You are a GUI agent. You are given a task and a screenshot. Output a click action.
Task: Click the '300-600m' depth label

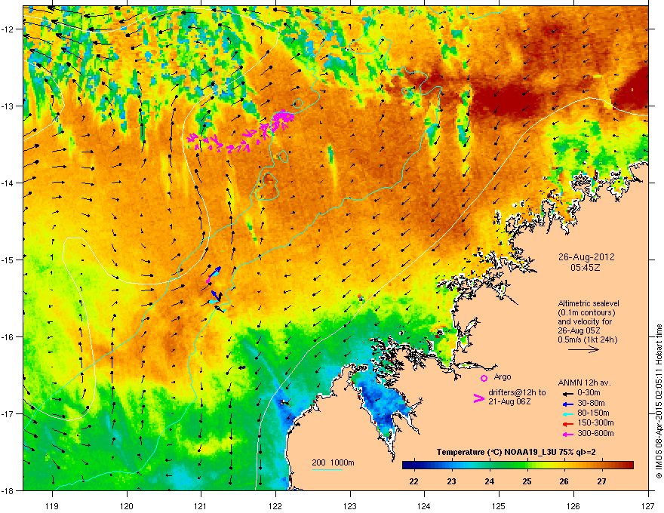click(595, 433)
